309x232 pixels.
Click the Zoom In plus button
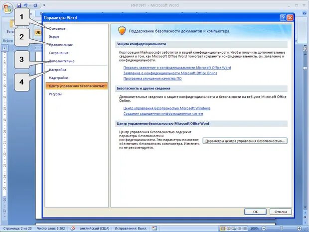(299, 229)
